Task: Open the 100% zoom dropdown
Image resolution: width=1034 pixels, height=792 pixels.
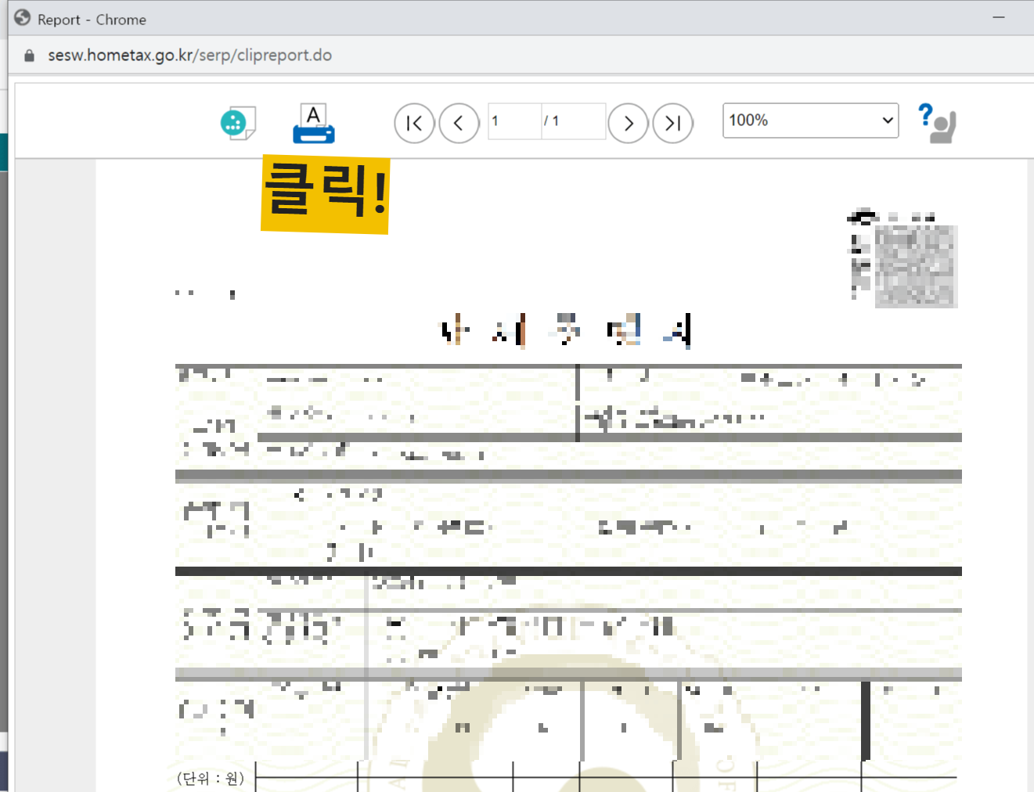Action: [x=810, y=121]
